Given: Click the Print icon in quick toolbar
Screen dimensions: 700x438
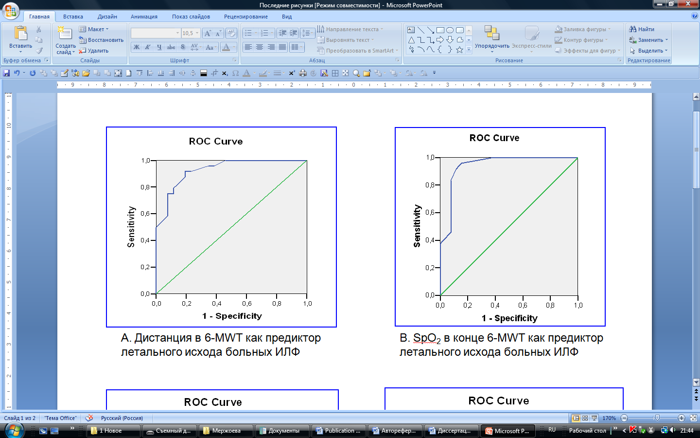Looking at the screenshot, I should (x=303, y=73).
